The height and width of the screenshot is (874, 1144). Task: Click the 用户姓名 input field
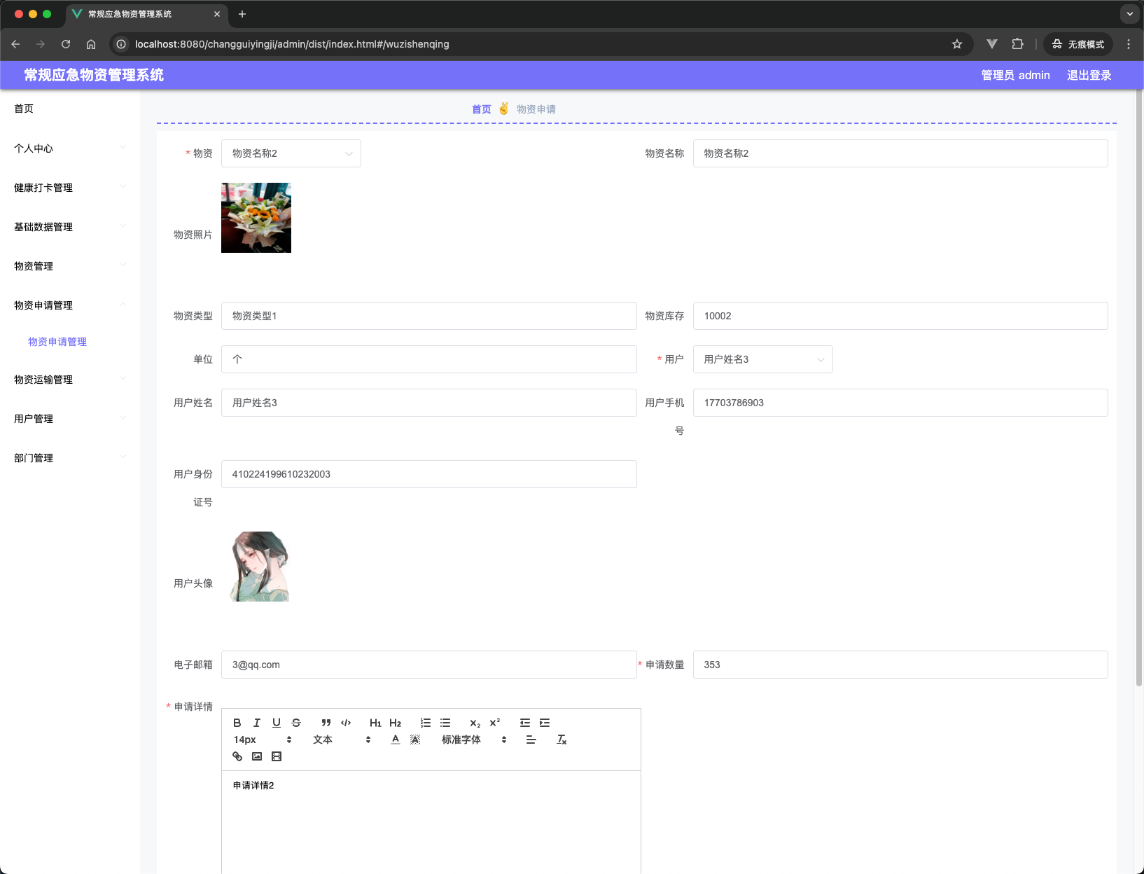pos(429,403)
